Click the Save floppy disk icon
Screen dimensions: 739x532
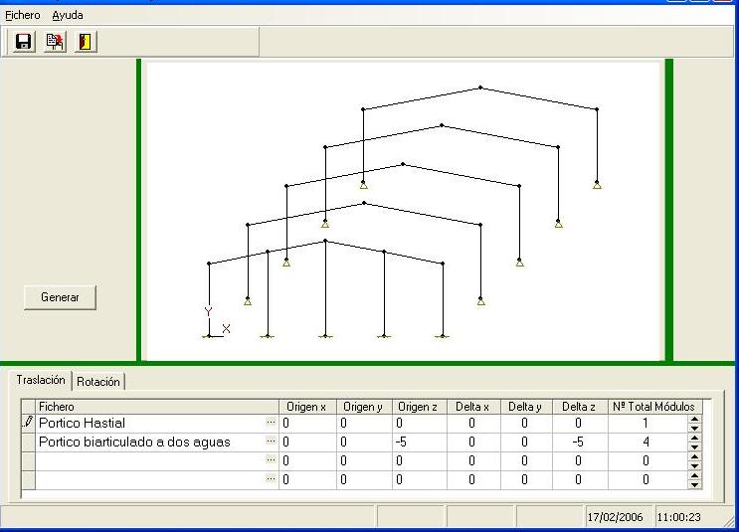24,42
